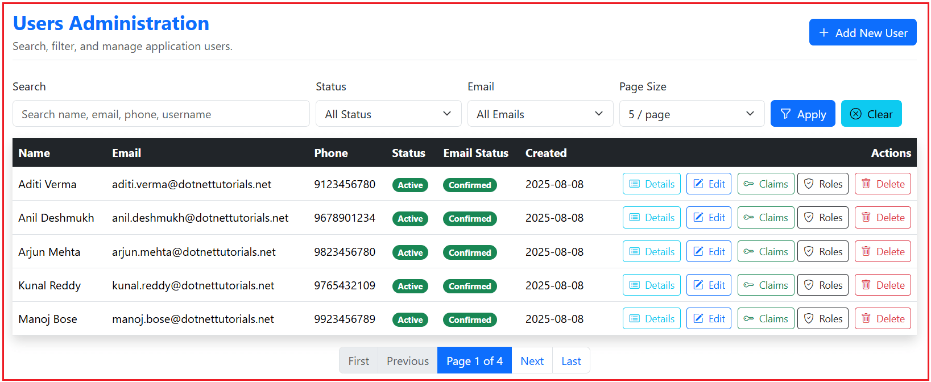View Details for Manoj Bose

point(652,318)
